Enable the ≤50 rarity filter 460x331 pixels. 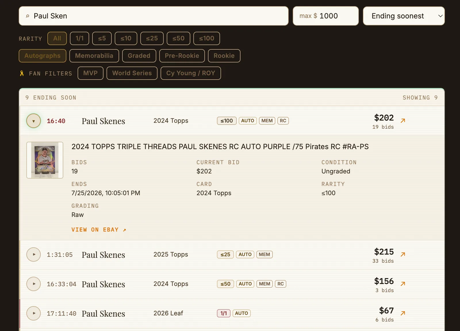coord(179,38)
